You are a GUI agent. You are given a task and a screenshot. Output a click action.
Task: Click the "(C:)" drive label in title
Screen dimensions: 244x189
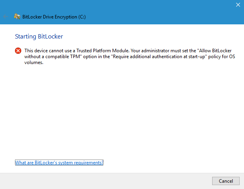pyautogui.click(x=82, y=17)
